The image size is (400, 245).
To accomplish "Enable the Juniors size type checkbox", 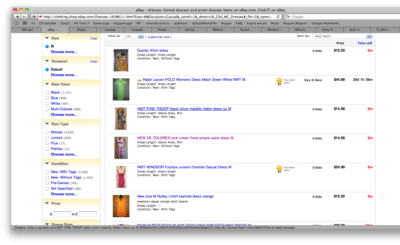I will coord(47,138).
